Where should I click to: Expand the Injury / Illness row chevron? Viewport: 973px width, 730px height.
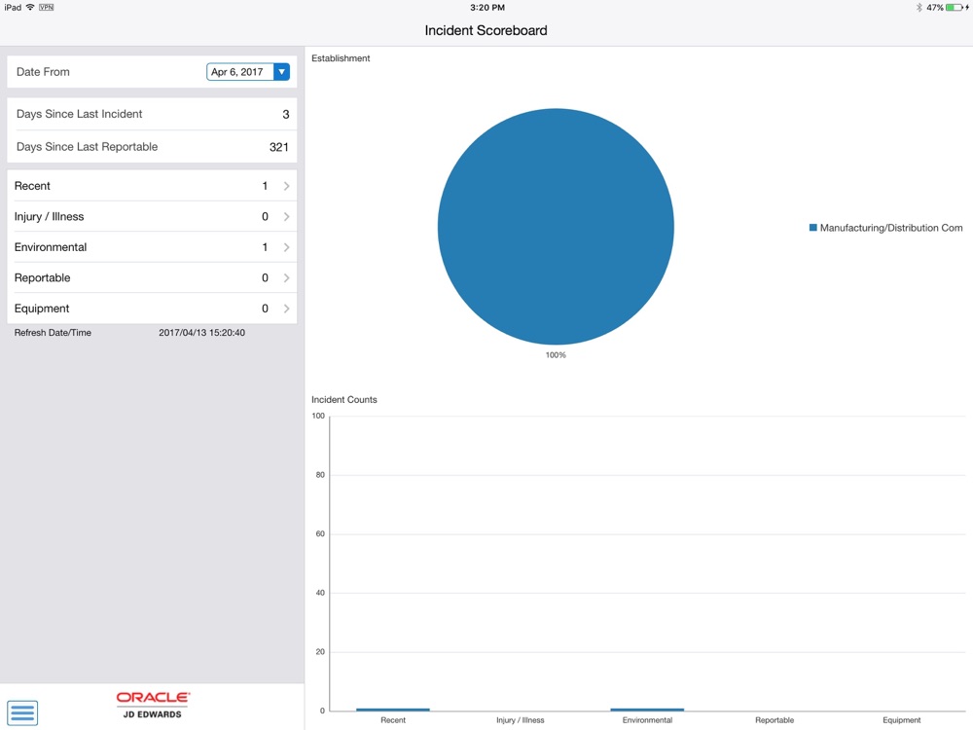coord(286,217)
